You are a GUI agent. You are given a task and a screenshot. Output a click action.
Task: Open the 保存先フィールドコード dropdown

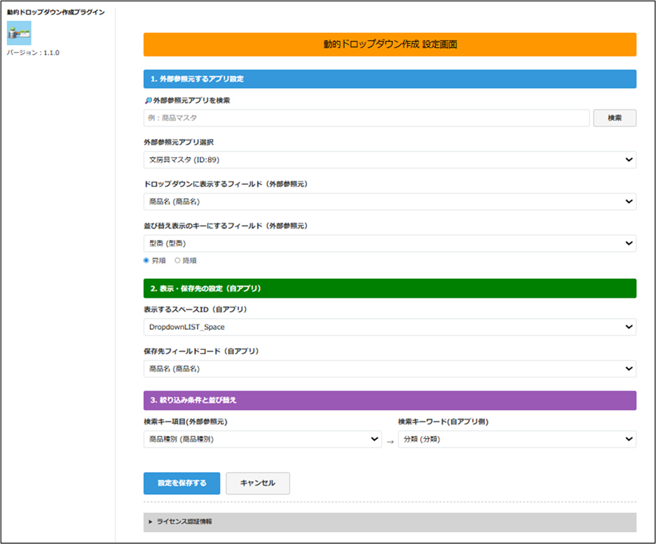click(x=389, y=368)
